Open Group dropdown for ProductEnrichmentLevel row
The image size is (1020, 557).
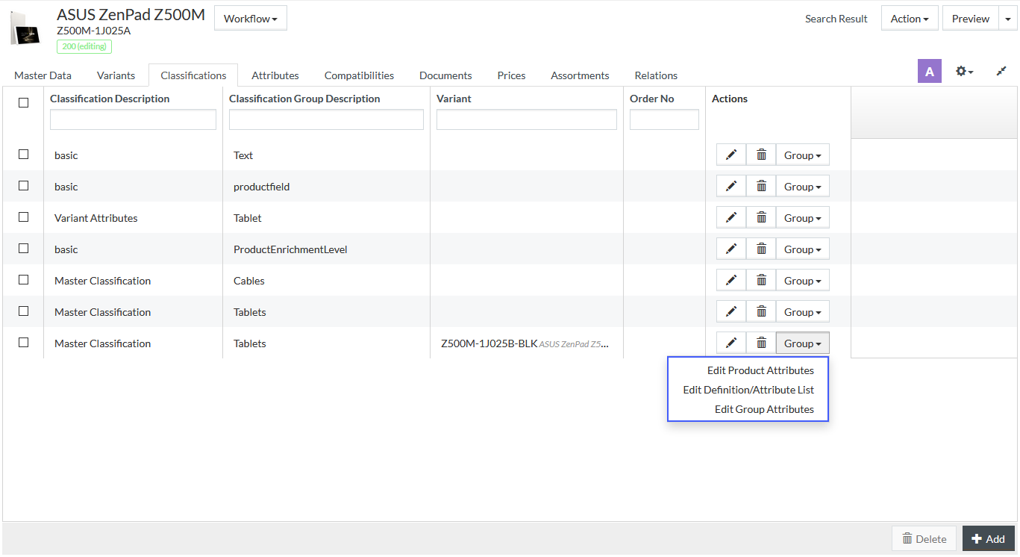coord(803,249)
